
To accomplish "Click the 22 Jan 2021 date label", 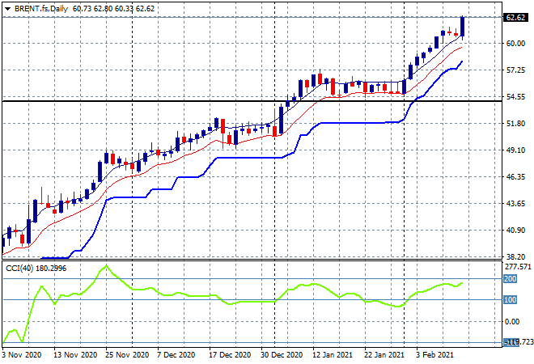I will click(x=384, y=355).
